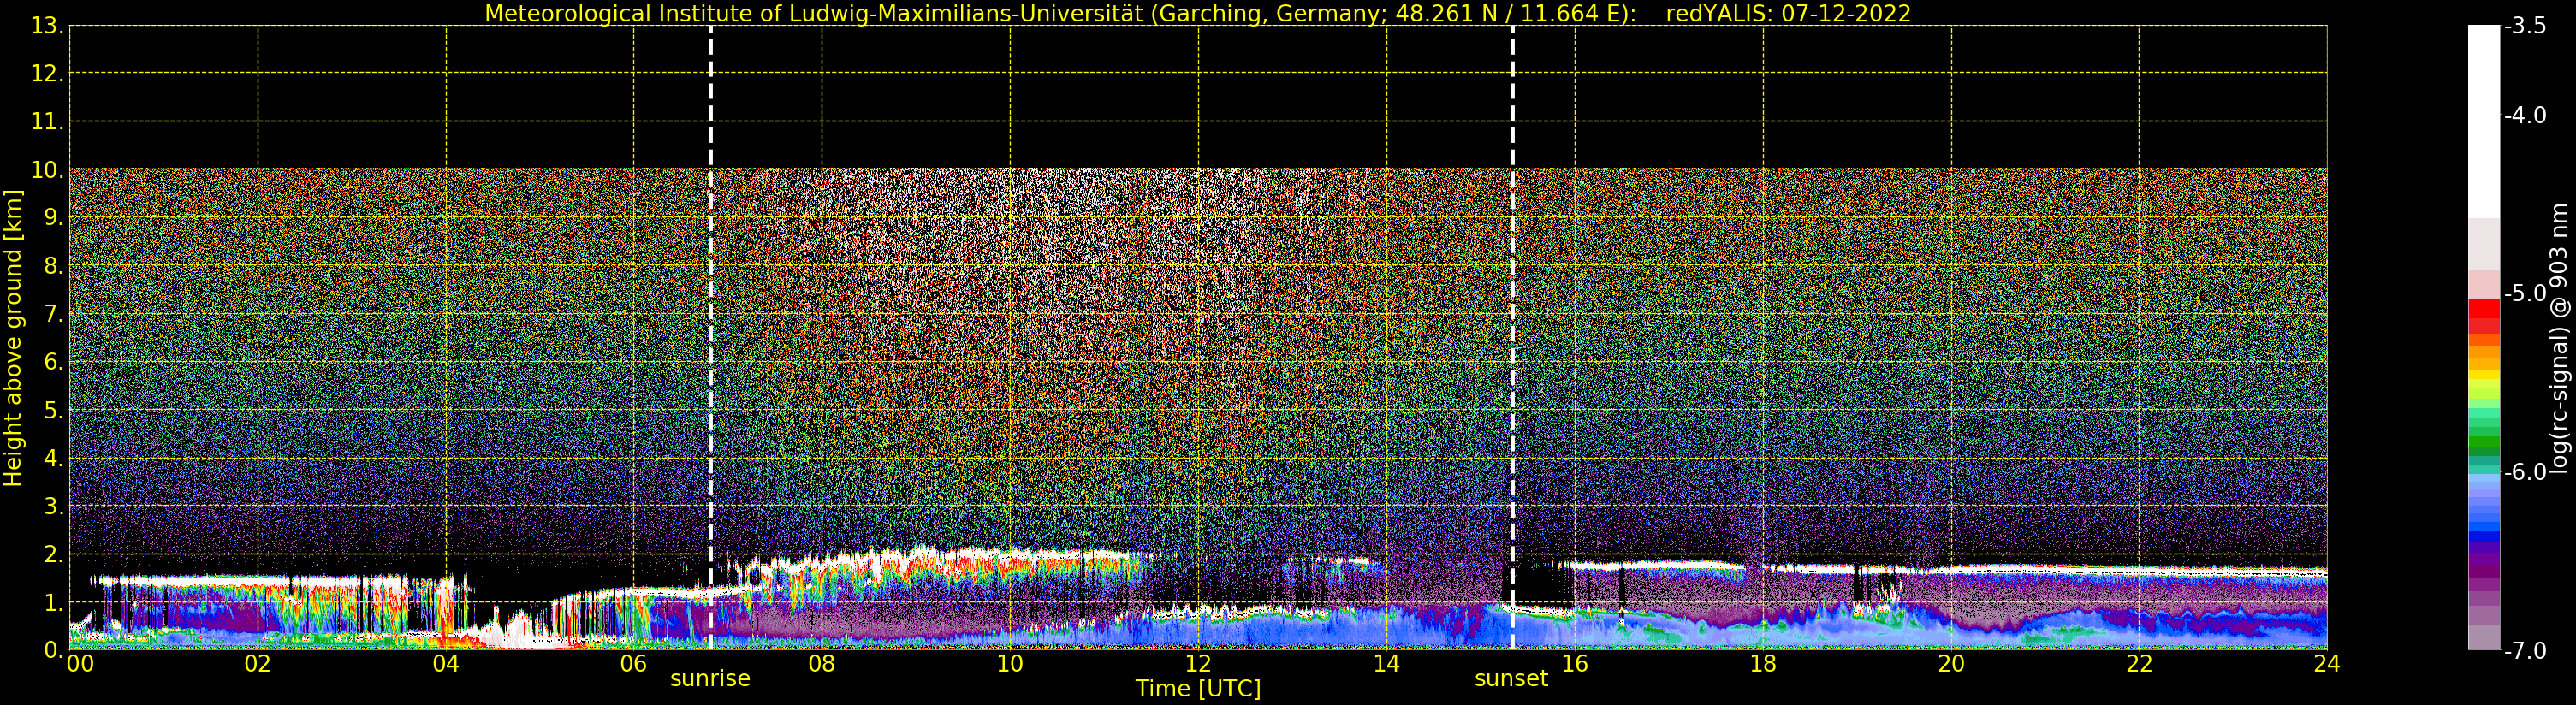Click the plot title mentioning Garching, Germany

[x=1197, y=13]
